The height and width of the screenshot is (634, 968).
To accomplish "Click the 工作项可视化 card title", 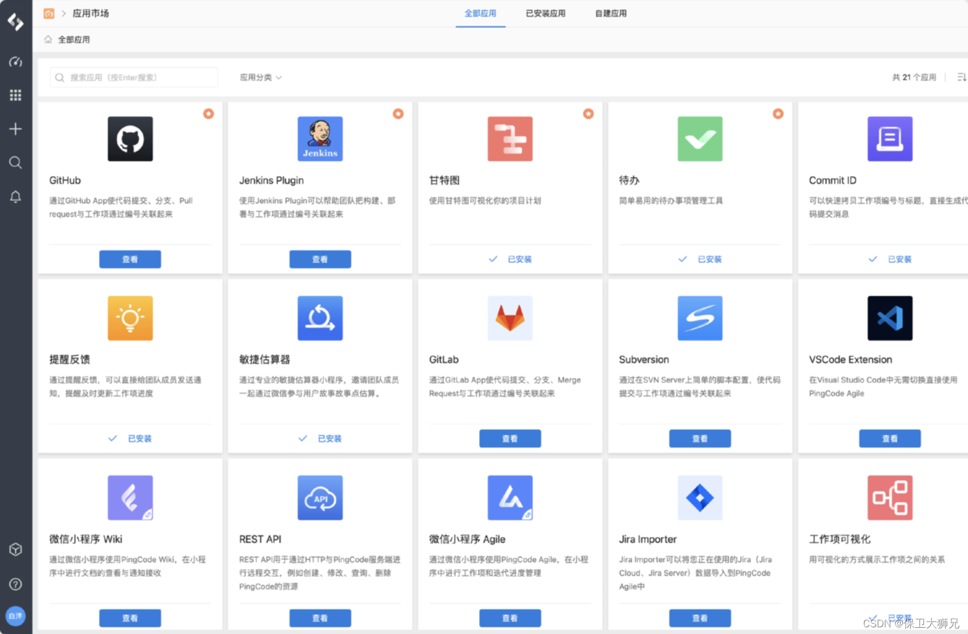I will [839, 539].
